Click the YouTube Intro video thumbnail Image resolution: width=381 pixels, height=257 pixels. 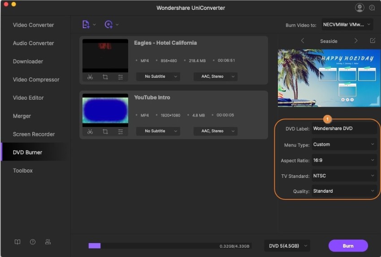pos(105,110)
